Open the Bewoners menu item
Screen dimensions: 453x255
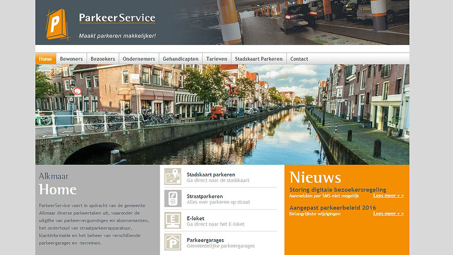(x=71, y=59)
